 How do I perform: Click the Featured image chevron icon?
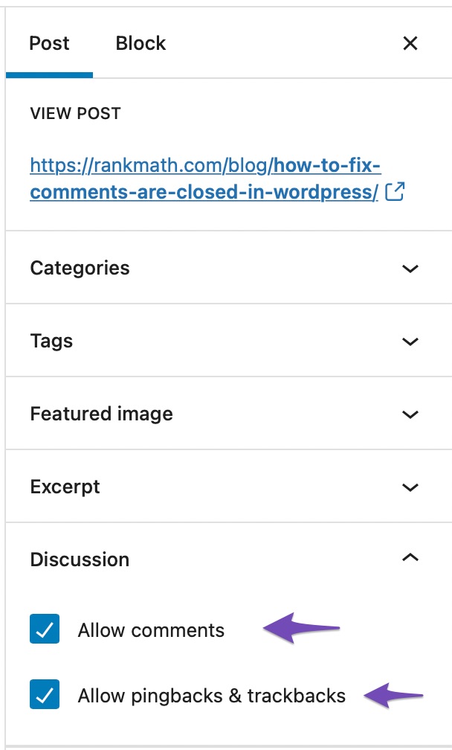410,414
